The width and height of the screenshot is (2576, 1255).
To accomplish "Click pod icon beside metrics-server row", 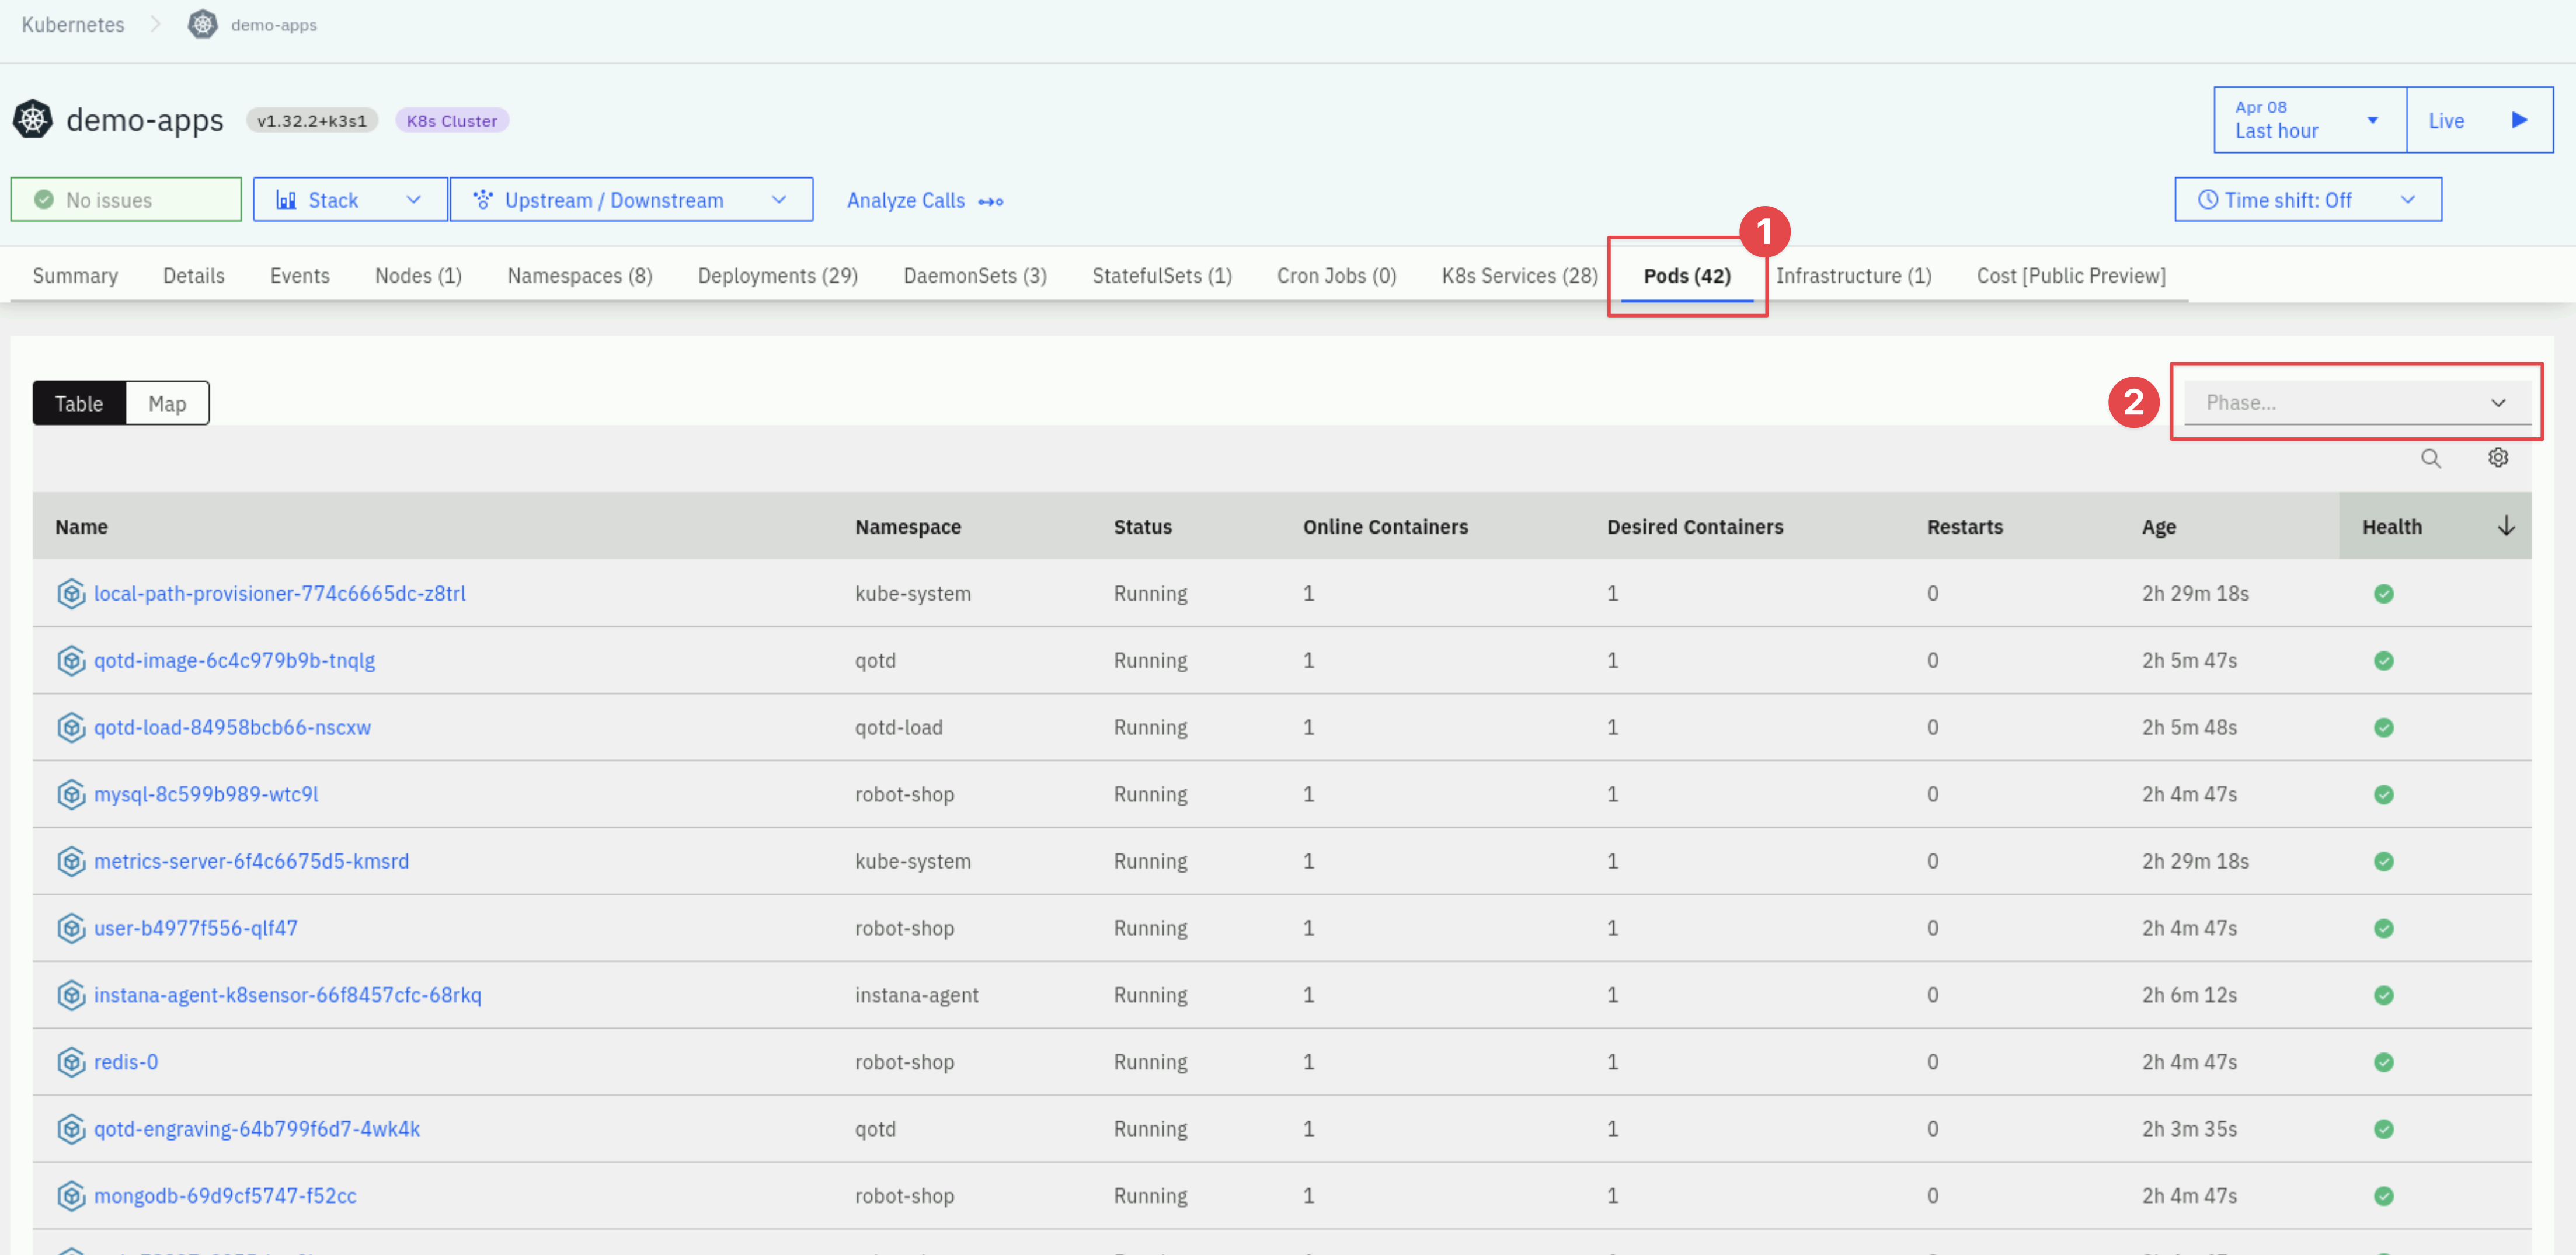I will point(71,862).
